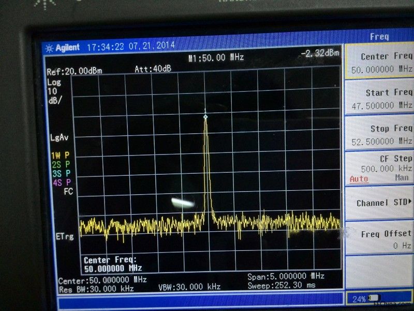Click the time 17:34:22 display
This screenshot has height=311, width=414.
[x=106, y=47]
